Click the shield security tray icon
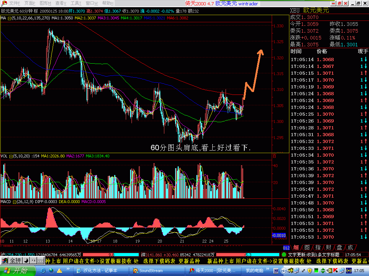Screen dimensions: 369x276 click(x=310, y=271)
